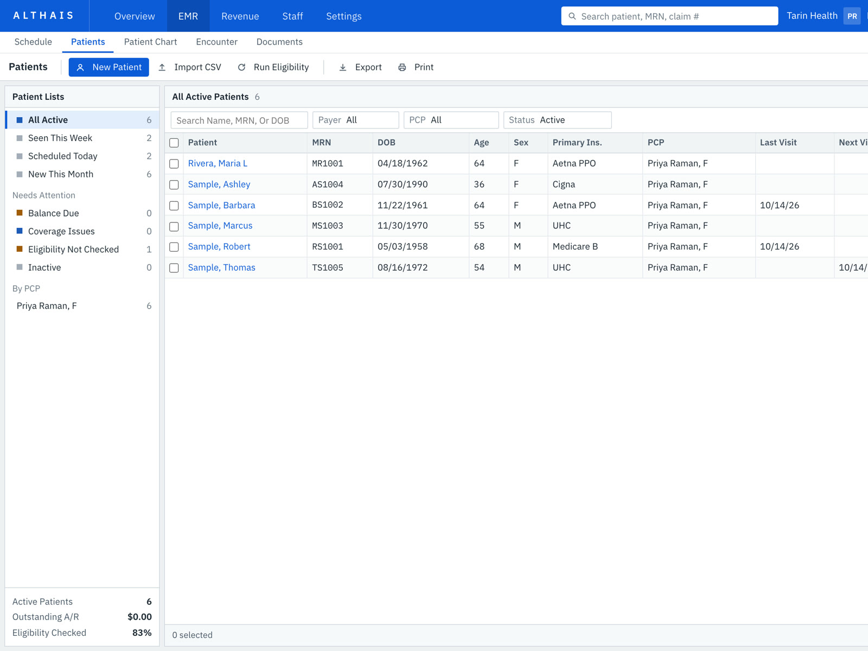The height and width of the screenshot is (651, 868).
Task: Check the box for Rivera, Maria L
Action: pyautogui.click(x=174, y=163)
